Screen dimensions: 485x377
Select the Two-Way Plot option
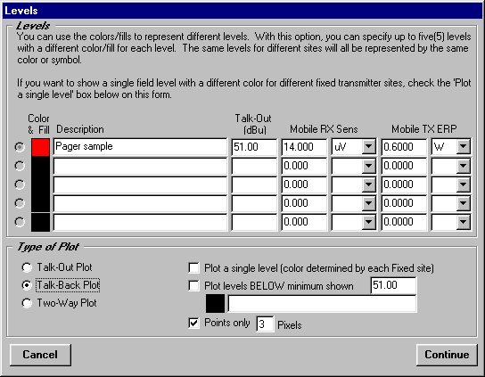click(x=27, y=303)
